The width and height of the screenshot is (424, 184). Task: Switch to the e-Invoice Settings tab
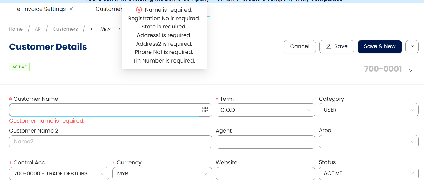41,9
